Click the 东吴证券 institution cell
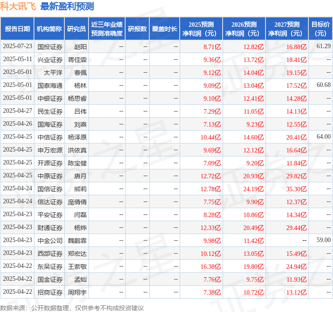333x312 pixels. (x=50, y=267)
